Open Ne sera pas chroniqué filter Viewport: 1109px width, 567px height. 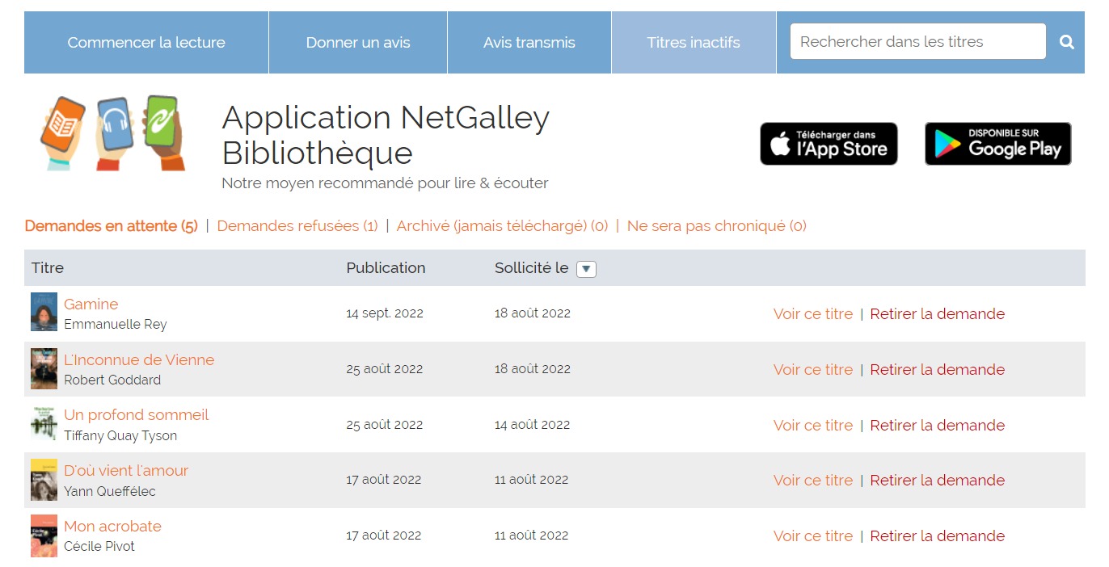[x=717, y=226]
